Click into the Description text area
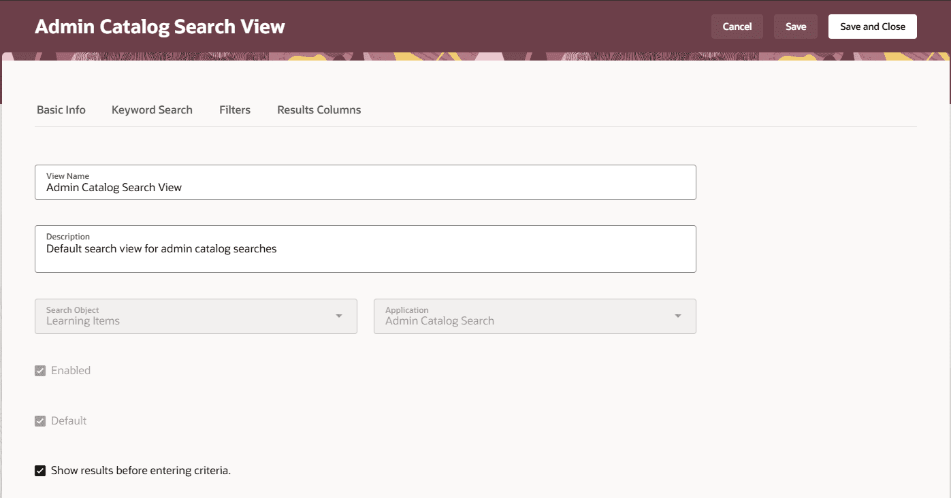Screen dimensions: 951x498 (x=366, y=249)
